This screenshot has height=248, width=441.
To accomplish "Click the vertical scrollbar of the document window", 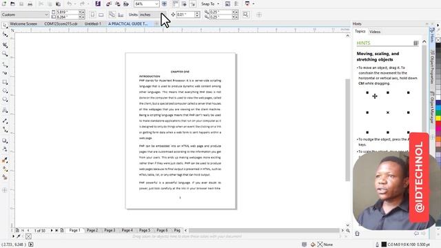I will click(347, 130).
